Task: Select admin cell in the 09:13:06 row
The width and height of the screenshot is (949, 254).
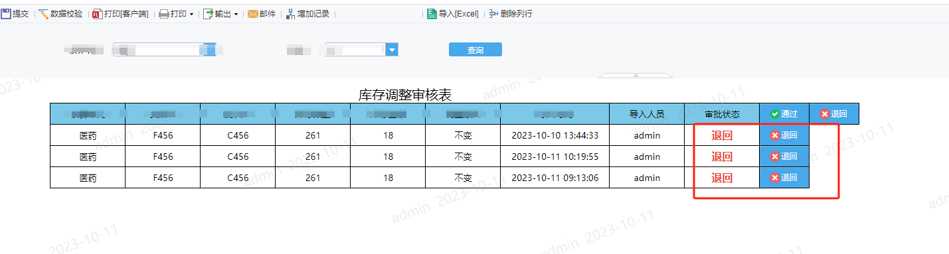Action: click(x=647, y=178)
